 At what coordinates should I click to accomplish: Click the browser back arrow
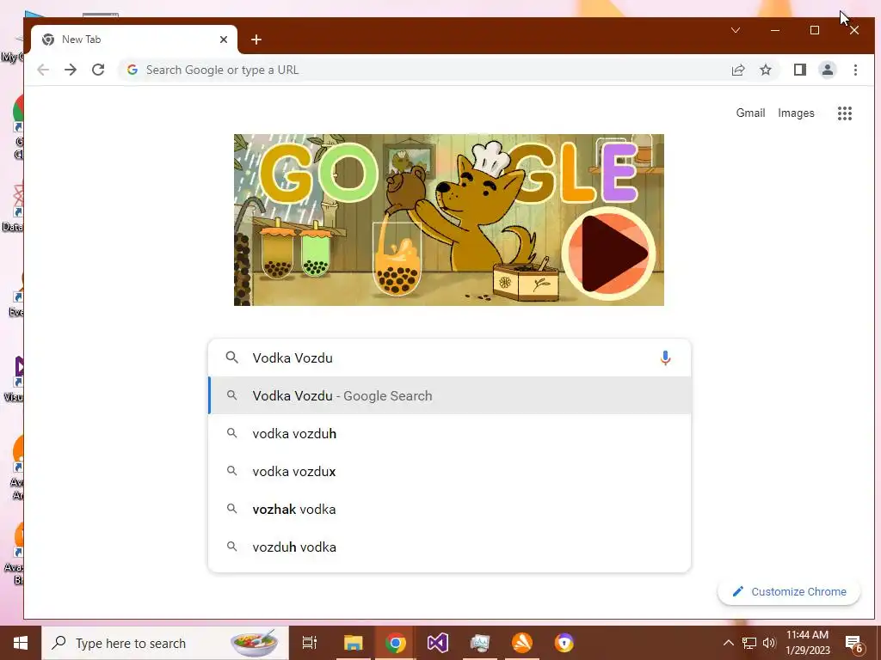43,70
